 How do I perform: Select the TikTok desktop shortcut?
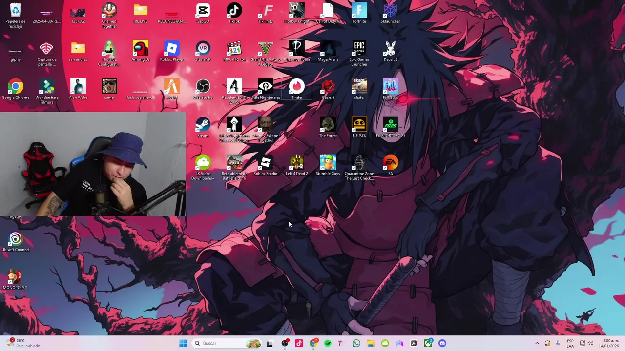pyautogui.click(x=234, y=14)
